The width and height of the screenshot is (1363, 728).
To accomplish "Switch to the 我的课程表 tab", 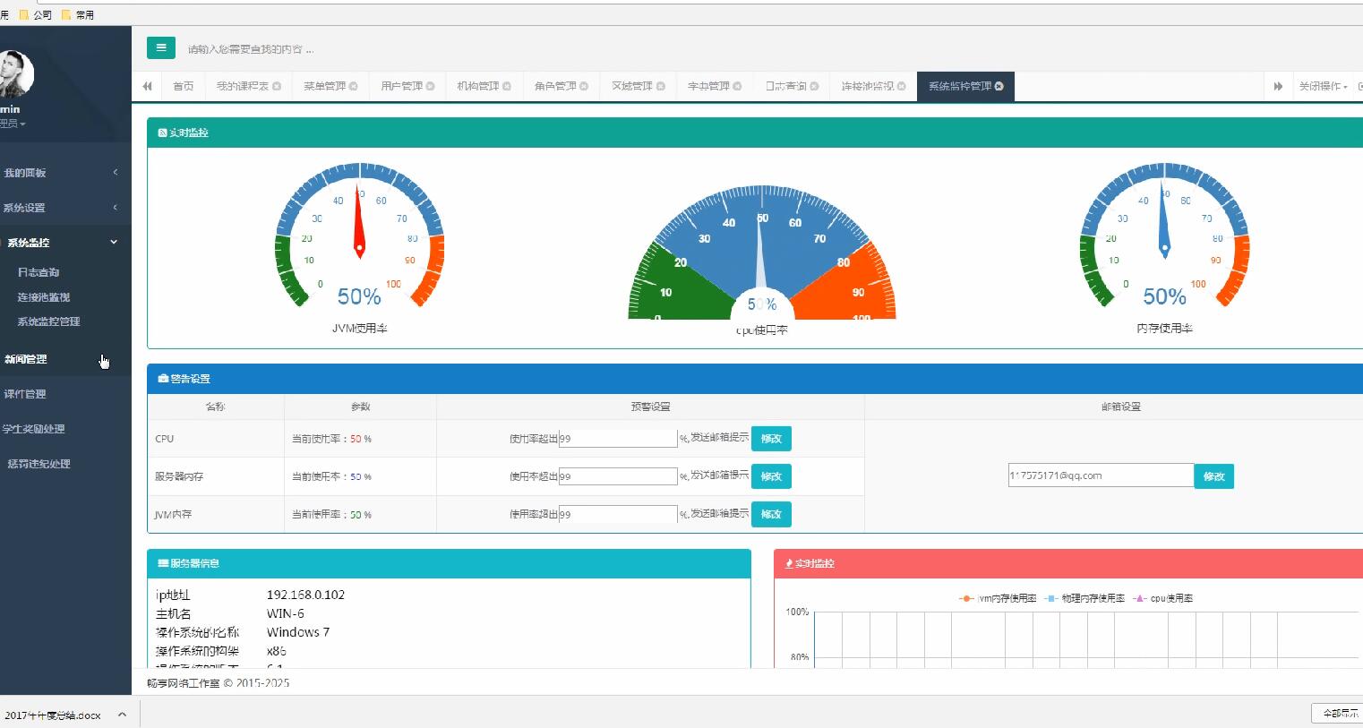I will pyautogui.click(x=242, y=86).
